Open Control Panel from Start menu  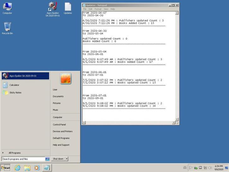pyautogui.click(x=59, y=124)
